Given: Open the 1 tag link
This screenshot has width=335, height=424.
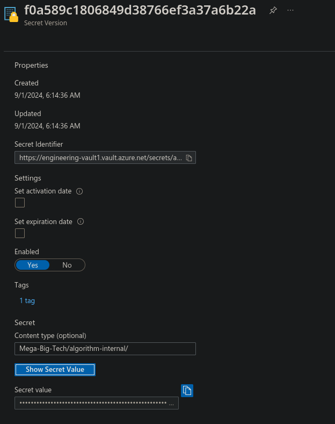Looking at the screenshot, I should point(27,301).
